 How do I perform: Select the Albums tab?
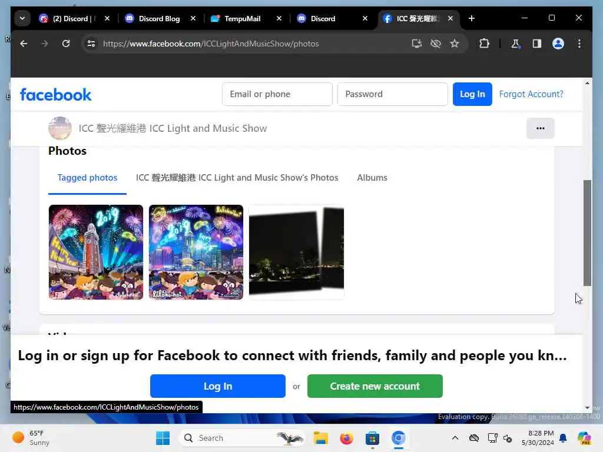click(x=372, y=178)
